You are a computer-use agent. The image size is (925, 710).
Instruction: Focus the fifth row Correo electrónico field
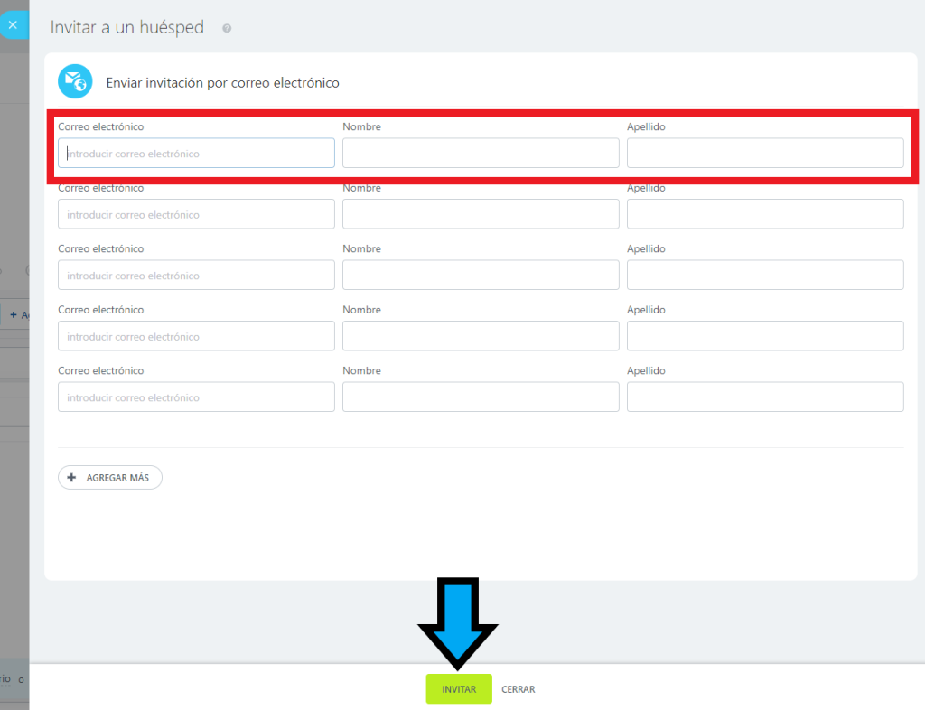196,397
